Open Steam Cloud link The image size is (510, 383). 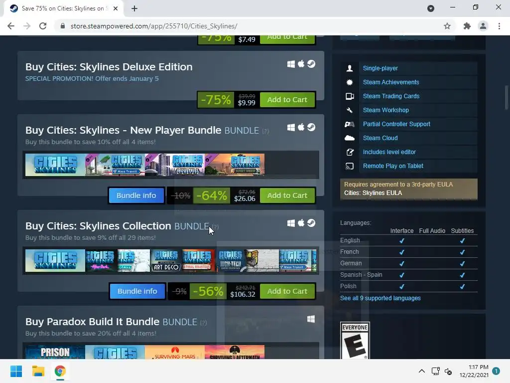click(380, 138)
